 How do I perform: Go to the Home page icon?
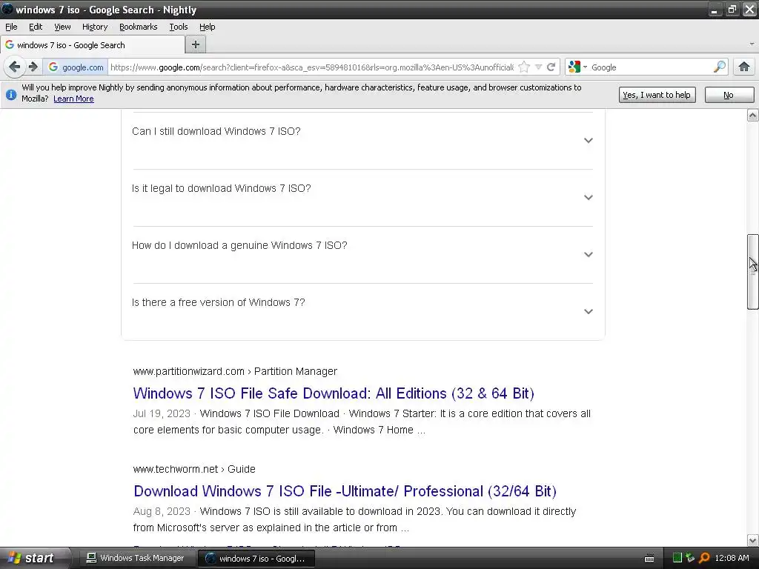tap(744, 67)
